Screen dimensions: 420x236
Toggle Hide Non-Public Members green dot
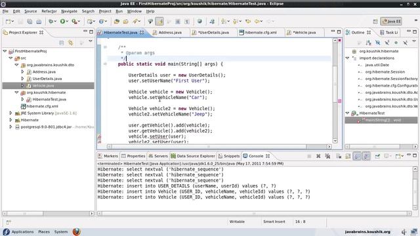(x=396, y=43)
